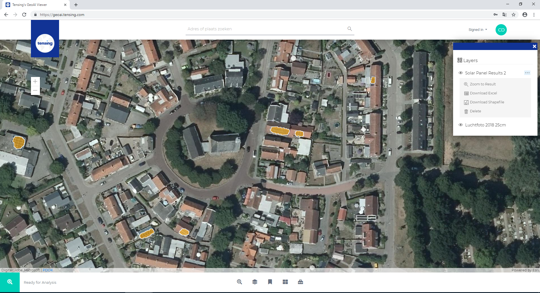Close the Tensing's GeoAI Viewer tab
The width and height of the screenshot is (540, 293).
pyautogui.click(x=65, y=5)
